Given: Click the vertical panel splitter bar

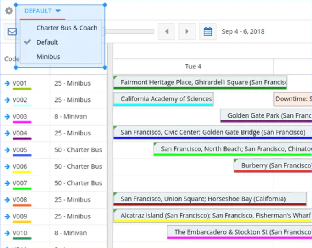Looking at the screenshot, I should 110,145.
